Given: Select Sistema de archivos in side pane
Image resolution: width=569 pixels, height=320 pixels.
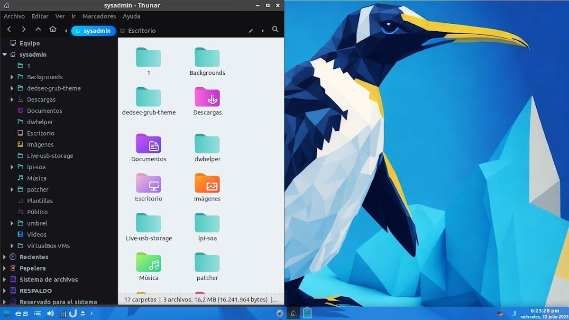Looking at the screenshot, I should (48, 280).
